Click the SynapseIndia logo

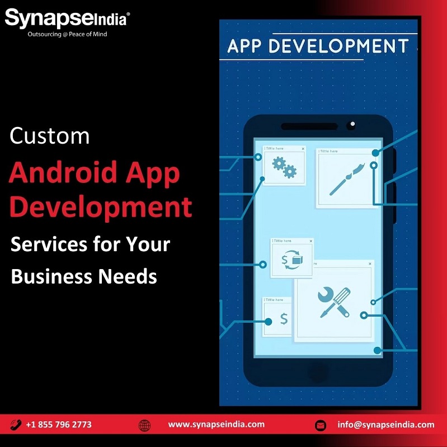[x=68, y=22]
